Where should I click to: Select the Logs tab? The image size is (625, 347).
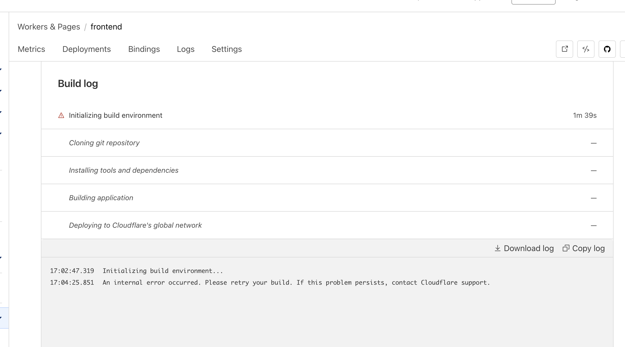point(186,49)
